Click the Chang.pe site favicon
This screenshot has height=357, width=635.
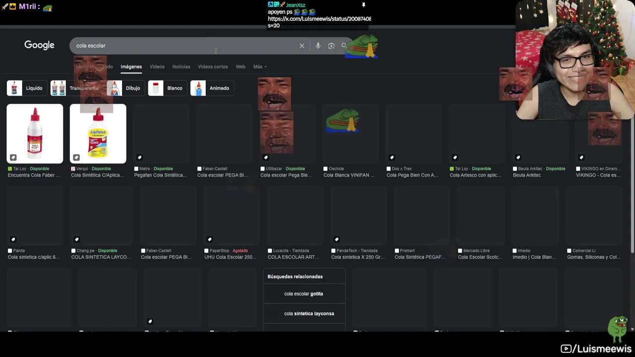pyautogui.click(x=73, y=251)
